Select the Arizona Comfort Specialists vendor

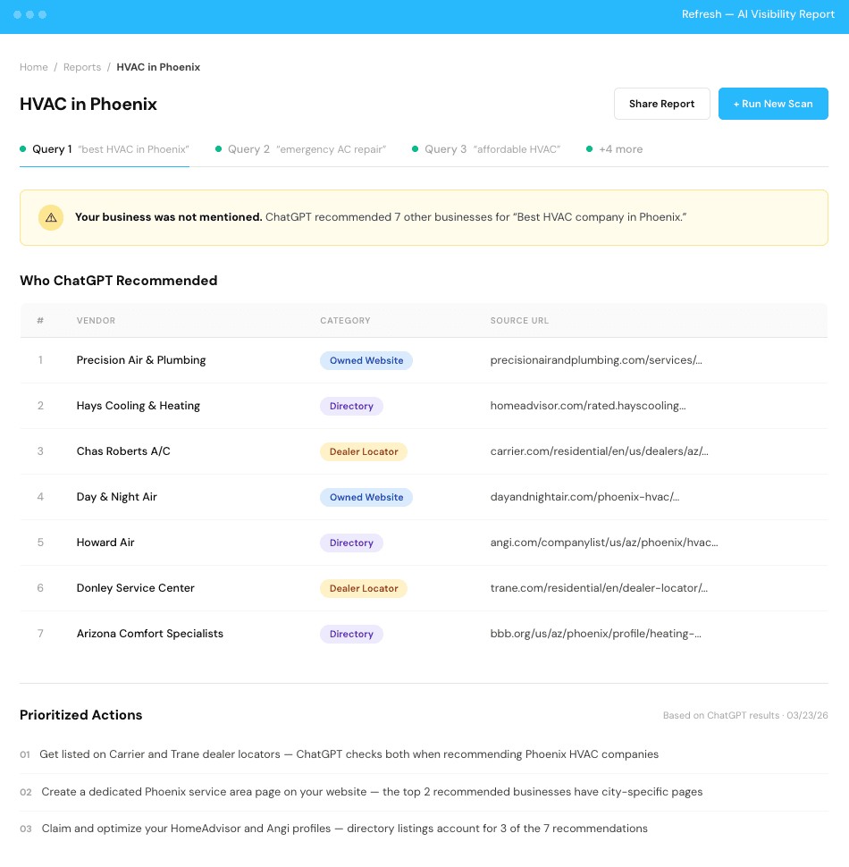coord(150,634)
